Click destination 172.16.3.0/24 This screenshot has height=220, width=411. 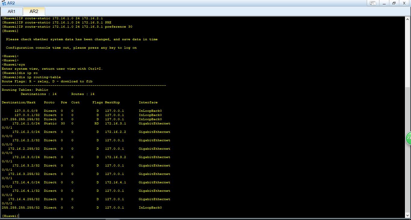(x=26, y=157)
